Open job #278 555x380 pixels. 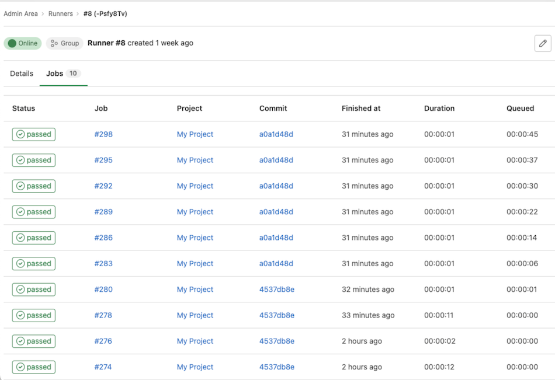point(103,315)
